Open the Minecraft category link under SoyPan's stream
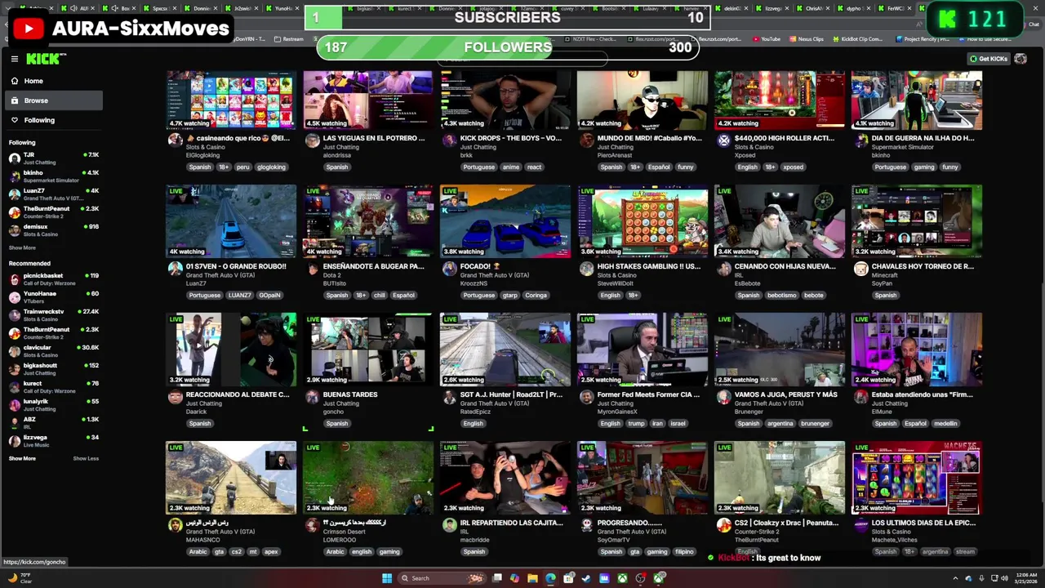This screenshot has height=588, width=1045. coord(885,275)
